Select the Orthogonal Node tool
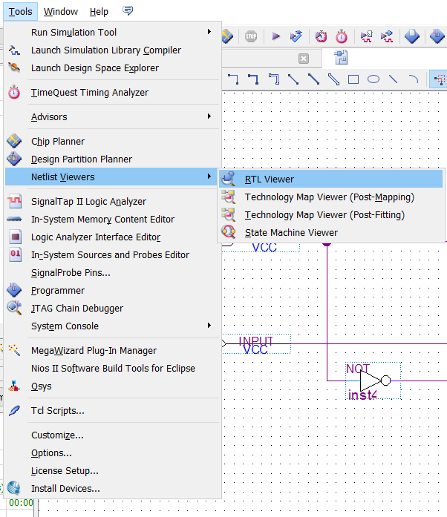Image resolution: width=447 pixels, height=517 pixels. pos(233,79)
